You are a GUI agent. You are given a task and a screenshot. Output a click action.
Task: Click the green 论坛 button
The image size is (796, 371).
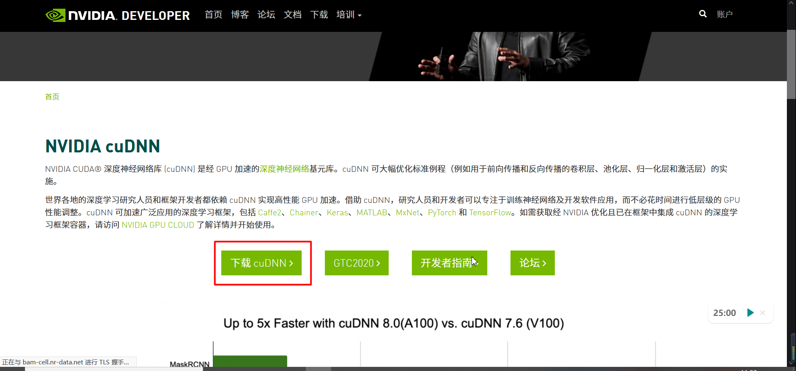click(532, 263)
